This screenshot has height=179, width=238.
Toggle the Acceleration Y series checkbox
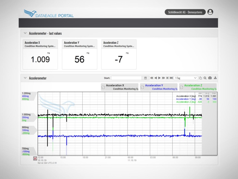tap(142, 87)
